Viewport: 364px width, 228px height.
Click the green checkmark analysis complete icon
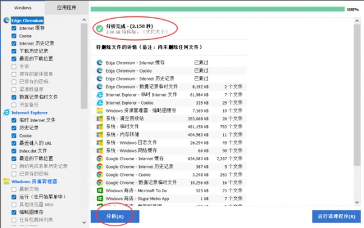99,28
